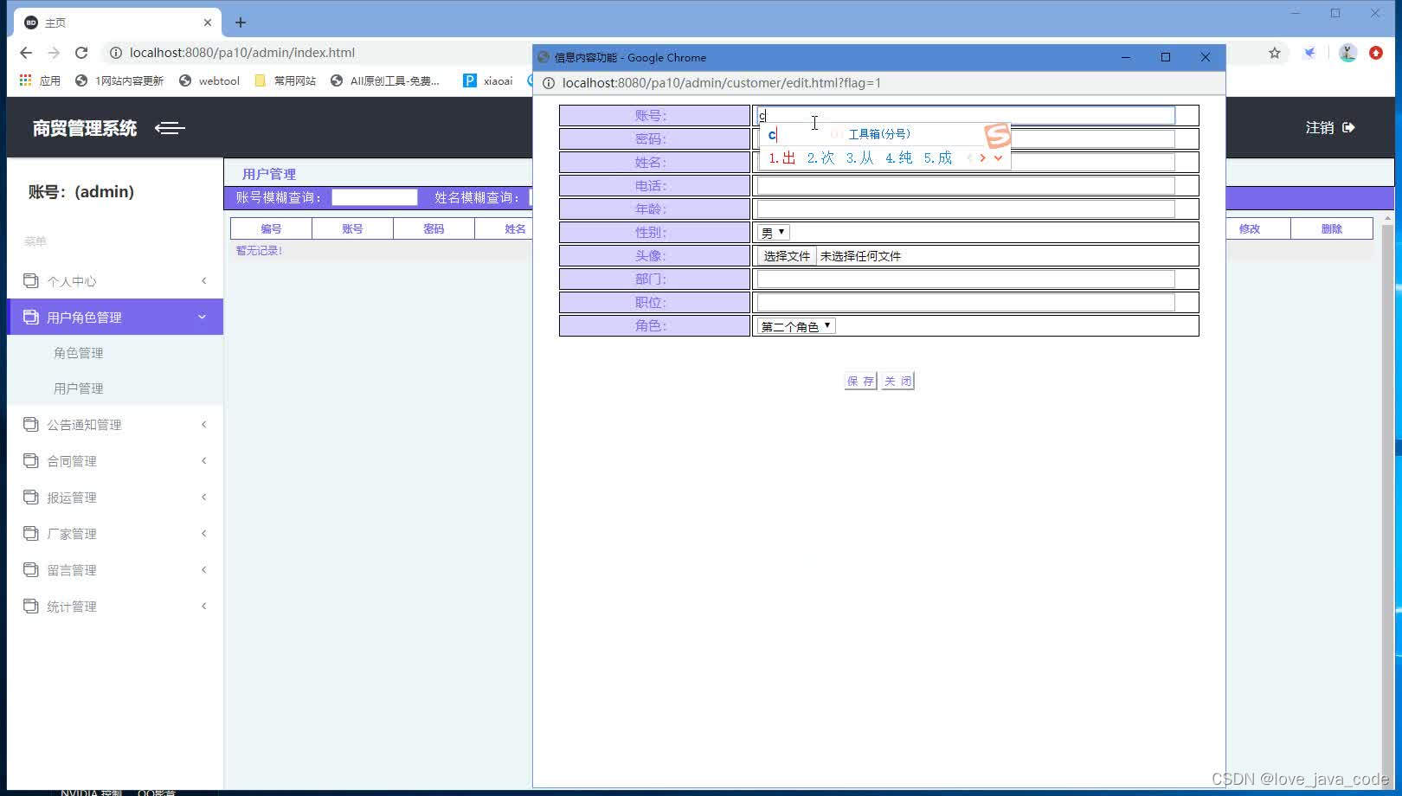Click the 公告通知管理 menu icon
Screen dimensions: 1402x796
(30, 424)
